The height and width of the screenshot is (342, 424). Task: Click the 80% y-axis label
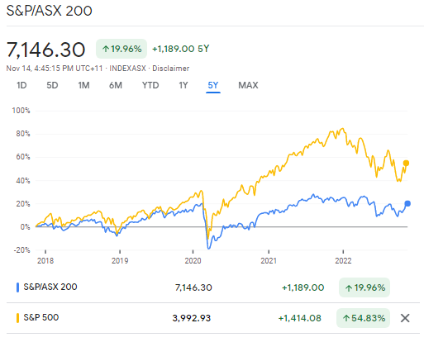pyautogui.click(x=23, y=134)
